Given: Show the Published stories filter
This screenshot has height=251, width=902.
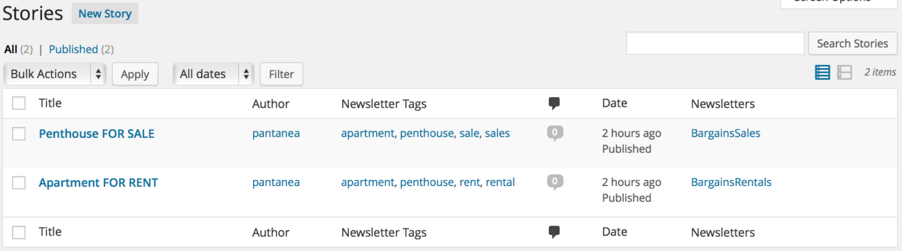Looking at the screenshot, I should pyautogui.click(x=73, y=49).
